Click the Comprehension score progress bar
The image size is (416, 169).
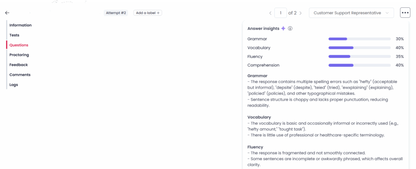(x=360, y=65)
